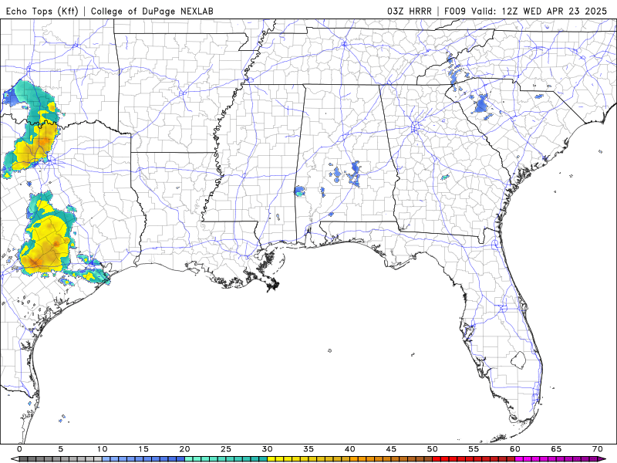Image resolution: width=617 pixels, height=463 pixels.
Task: Click the colorbar label "25"
Action: [x=226, y=449]
